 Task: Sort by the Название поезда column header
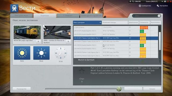115,22
